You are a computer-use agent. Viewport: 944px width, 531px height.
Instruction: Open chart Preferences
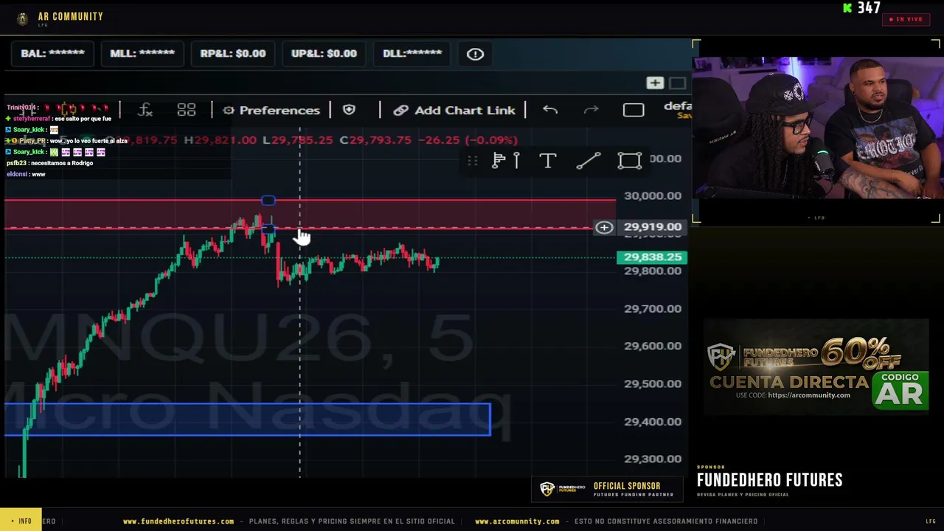(271, 110)
